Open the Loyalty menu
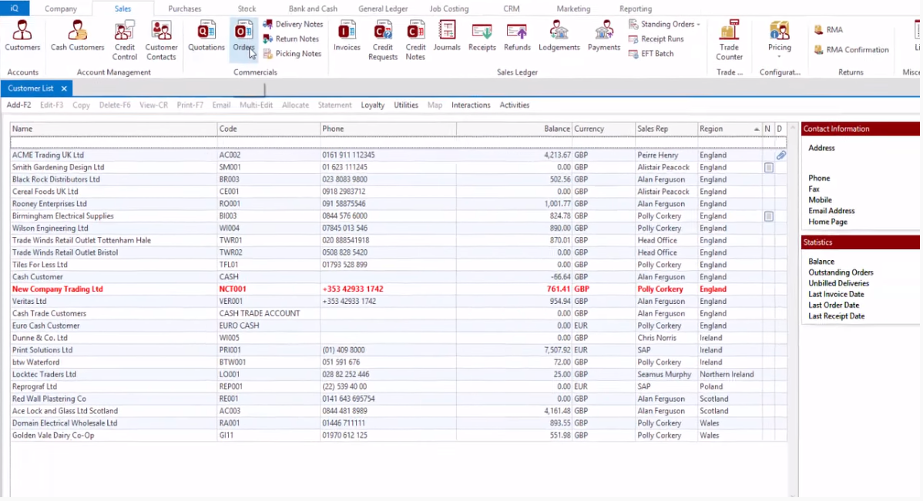The width and height of the screenshot is (923, 501). click(x=373, y=105)
